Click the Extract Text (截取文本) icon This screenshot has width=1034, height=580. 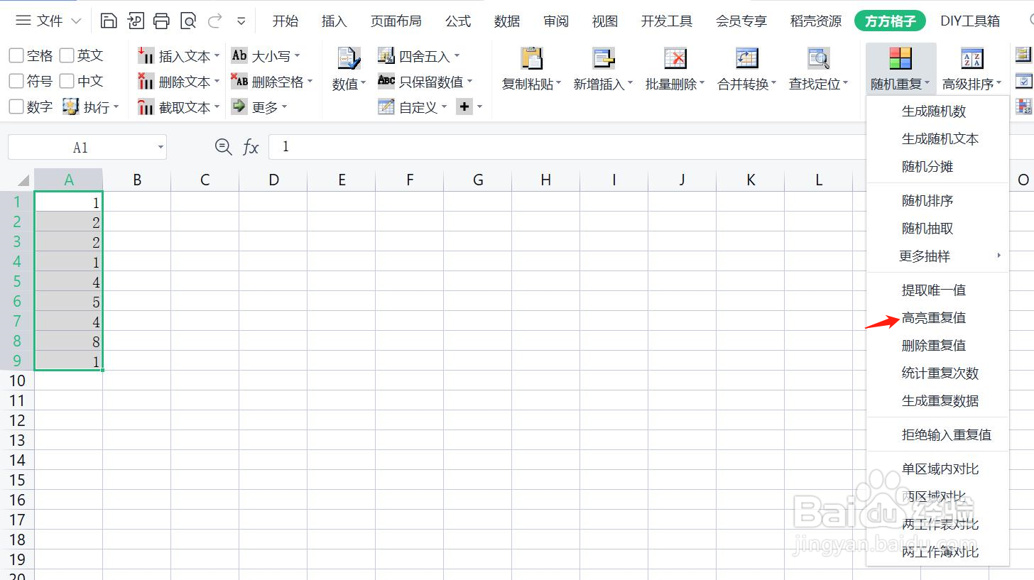coord(146,107)
